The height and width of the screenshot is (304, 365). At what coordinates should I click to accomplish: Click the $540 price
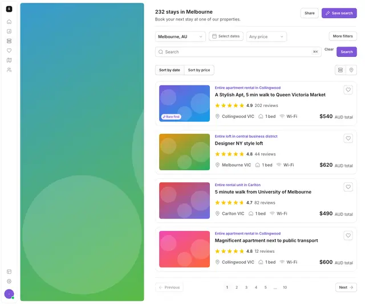click(326, 117)
